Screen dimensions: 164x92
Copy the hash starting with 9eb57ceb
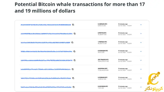pos(74,87)
